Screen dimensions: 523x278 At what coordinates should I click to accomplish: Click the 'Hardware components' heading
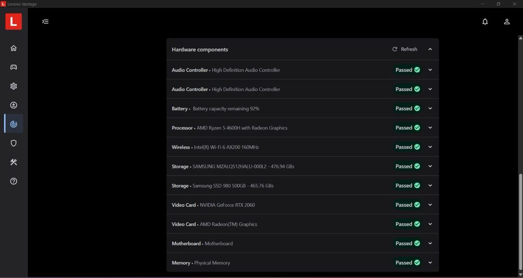coord(200,50)
